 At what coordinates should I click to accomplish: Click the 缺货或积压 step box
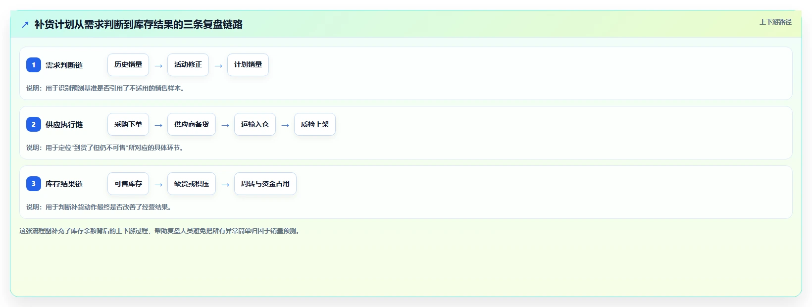click(192, 184)
